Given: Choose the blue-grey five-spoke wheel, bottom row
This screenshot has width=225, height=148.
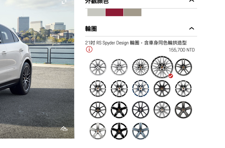Looking at the screenshot, I should [x=141, y=131].
